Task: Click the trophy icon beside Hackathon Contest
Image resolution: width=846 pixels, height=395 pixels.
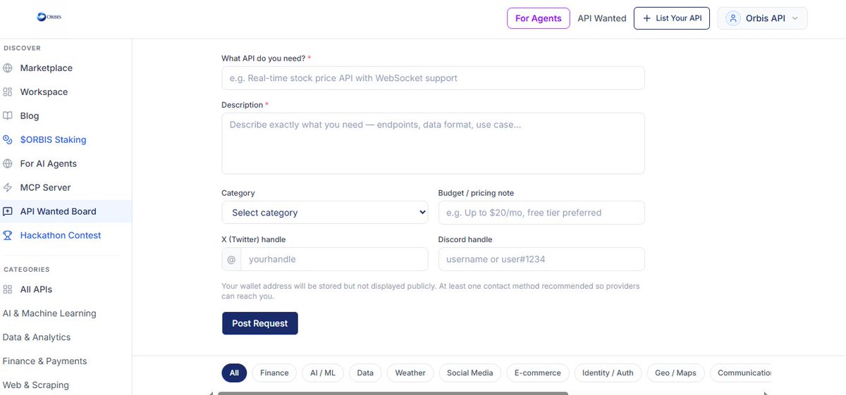Action: 8,236
